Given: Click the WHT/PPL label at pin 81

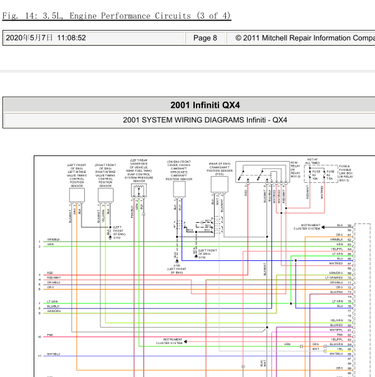Looking at the screenshot, I should click(336, 330).
